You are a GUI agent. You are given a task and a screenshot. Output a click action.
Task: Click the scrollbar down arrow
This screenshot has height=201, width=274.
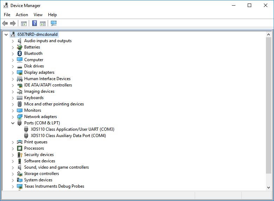[x=269, y=188]
